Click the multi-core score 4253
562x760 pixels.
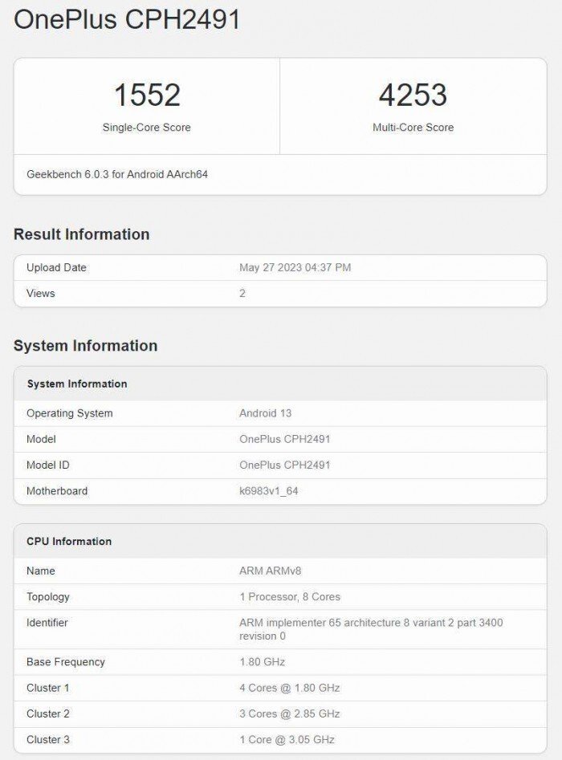pos(413,96)
